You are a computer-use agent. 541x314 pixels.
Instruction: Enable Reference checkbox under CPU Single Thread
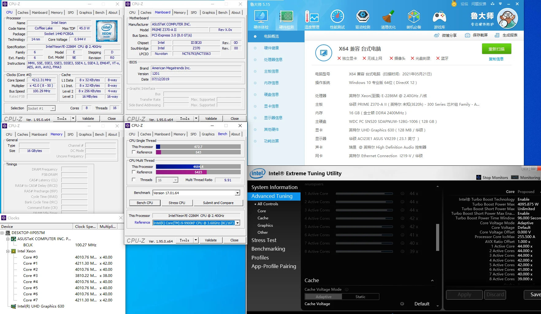(134, 152)
